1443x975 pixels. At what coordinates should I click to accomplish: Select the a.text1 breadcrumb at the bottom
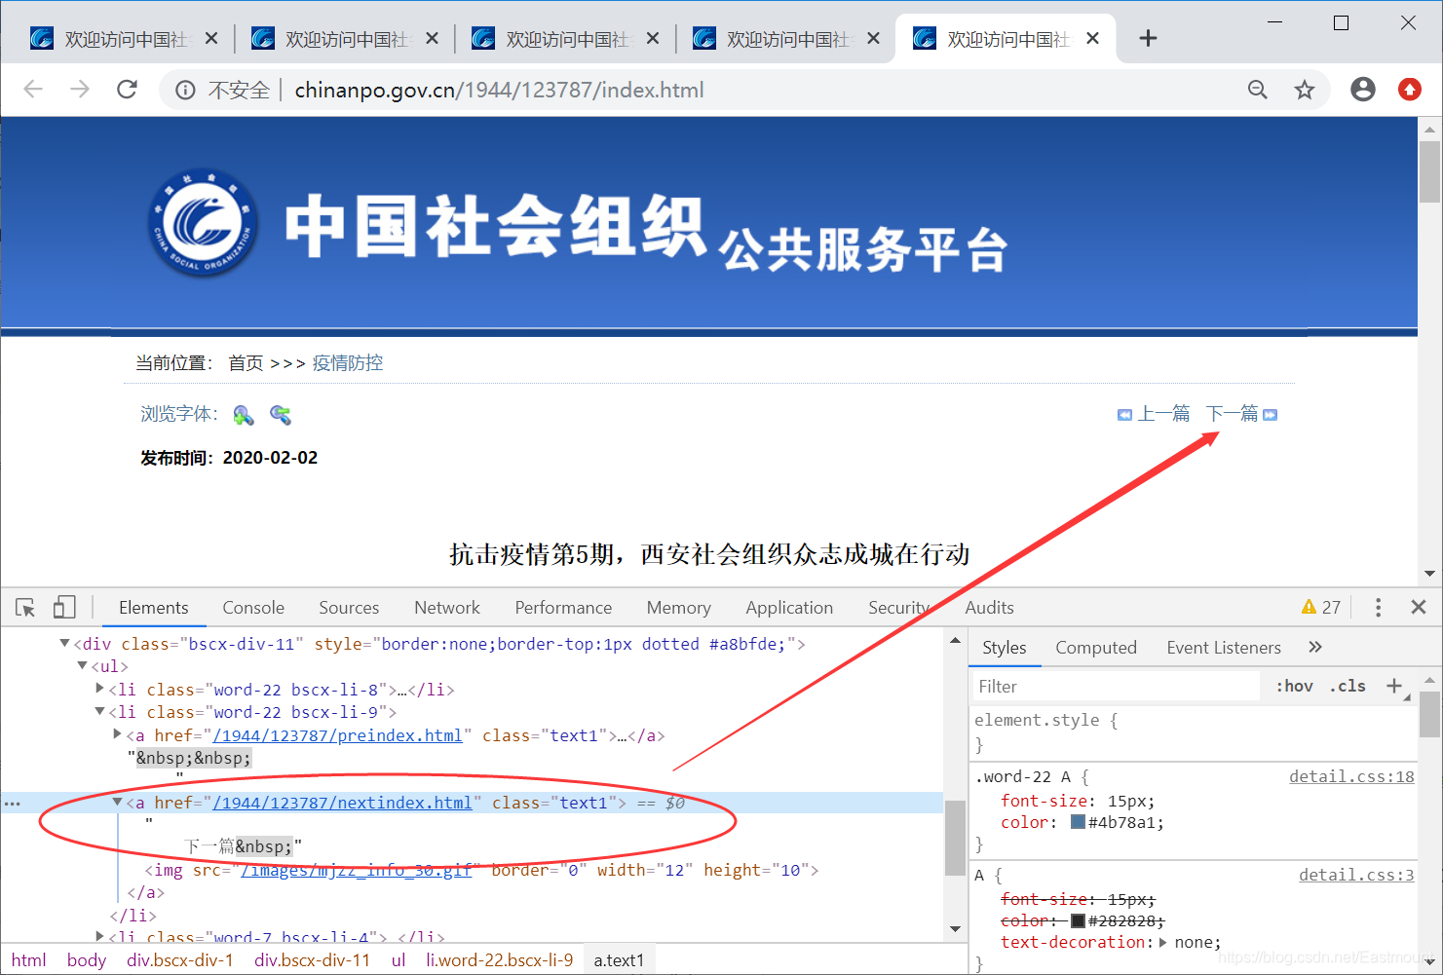click(620, 960)
